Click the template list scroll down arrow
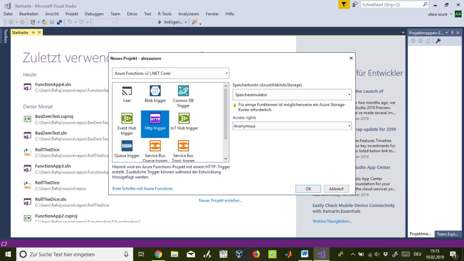The width and height of the screenshot is (464, 261). point(226,159)
